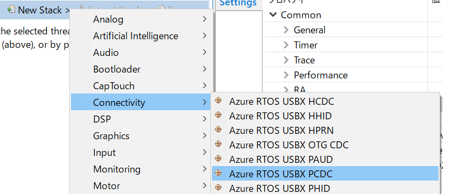Select the Performance property row label
This screenshot has width=453, height=194.
click(x=321, y=75)
